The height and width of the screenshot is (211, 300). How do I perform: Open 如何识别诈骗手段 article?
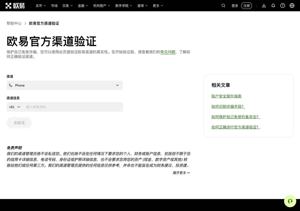pyautogui.click(x=228, y=106)
